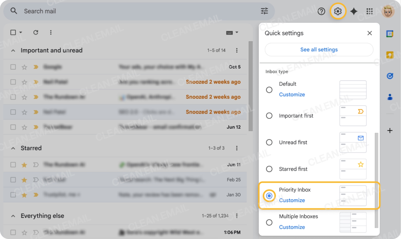401x239 pixels.
Task: Collapse the Starred section
Action: point(13,148)
